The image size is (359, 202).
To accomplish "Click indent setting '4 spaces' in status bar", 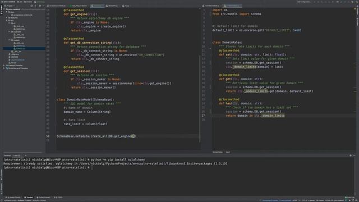I will (312, 200).
